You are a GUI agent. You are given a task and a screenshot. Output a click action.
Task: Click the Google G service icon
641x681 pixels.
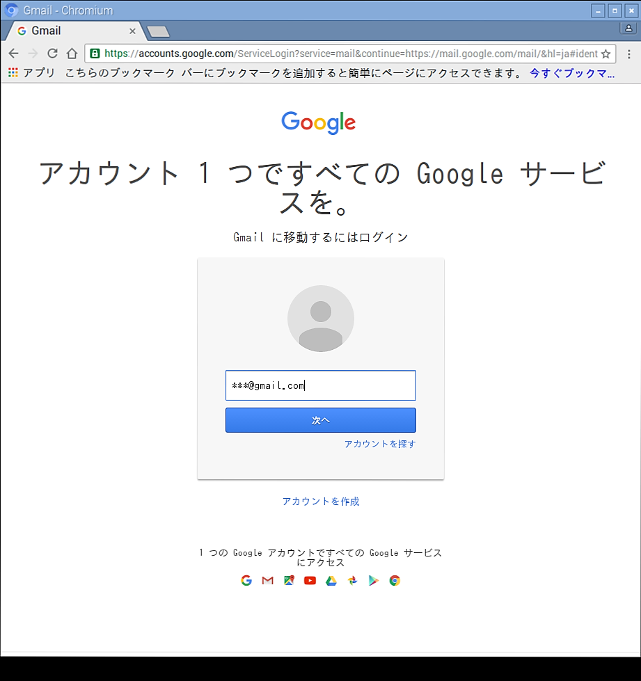[x=246, y=580]
